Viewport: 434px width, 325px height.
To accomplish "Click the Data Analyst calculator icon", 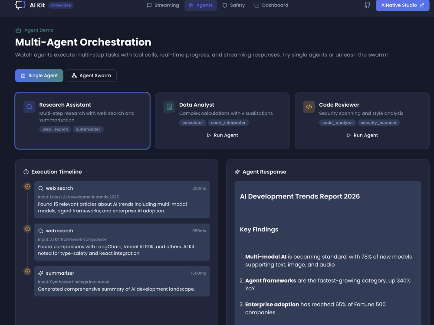I will click(169, 107).
